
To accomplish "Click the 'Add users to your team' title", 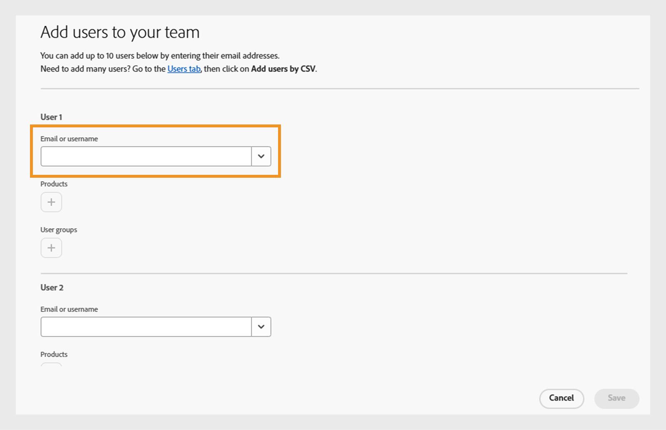I will tap(120, 32).
